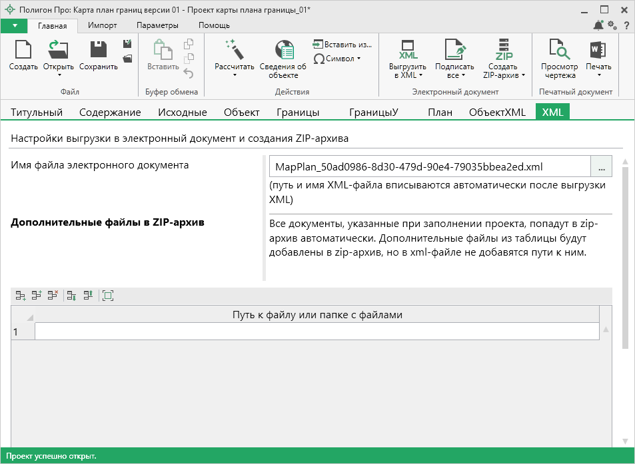Screen dimensions: 635x464
Task: Click Просмотр чертежа preview icon
Action: (x=559, y=51)
